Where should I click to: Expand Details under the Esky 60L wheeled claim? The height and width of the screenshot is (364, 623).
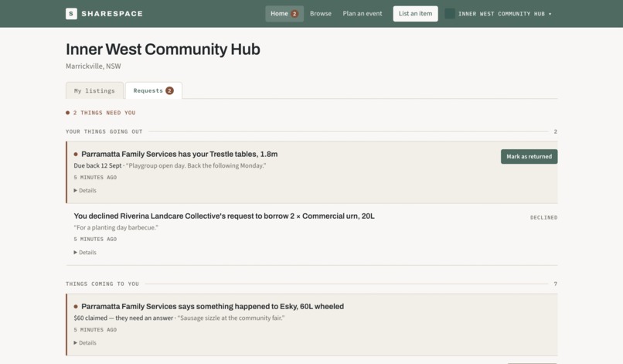pos(85,342)
